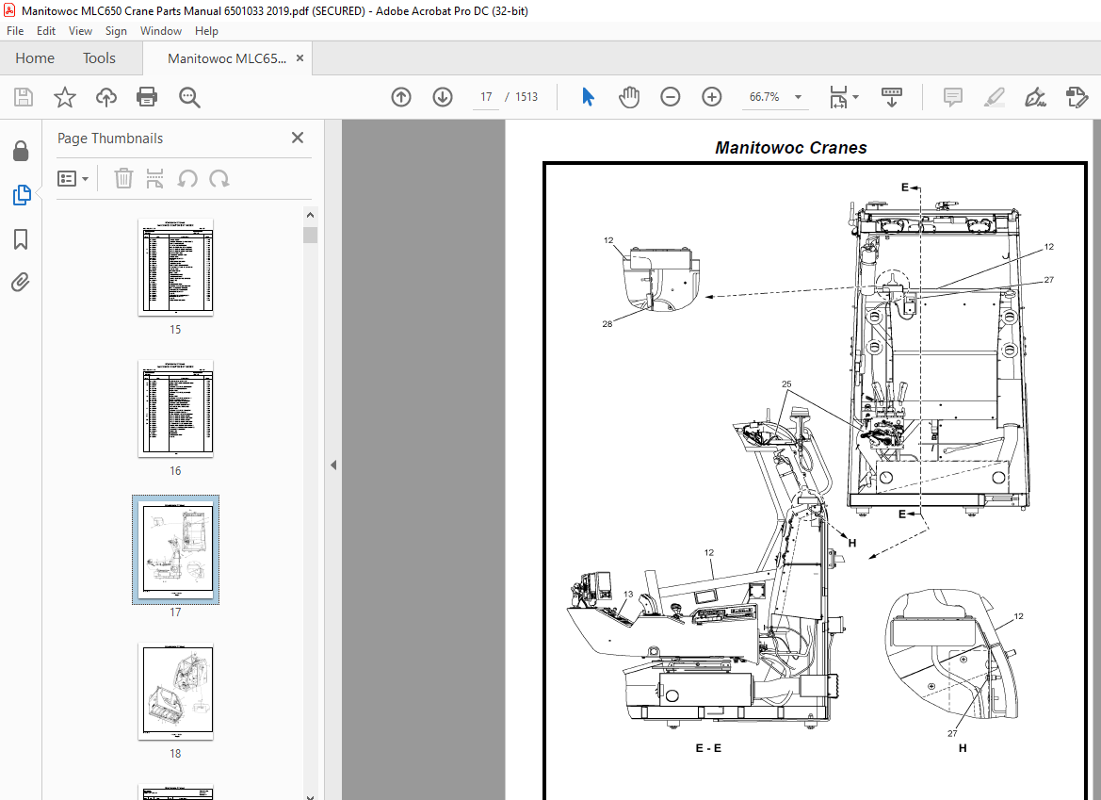Click the 66.7% zoom value field

coord(765,97)
